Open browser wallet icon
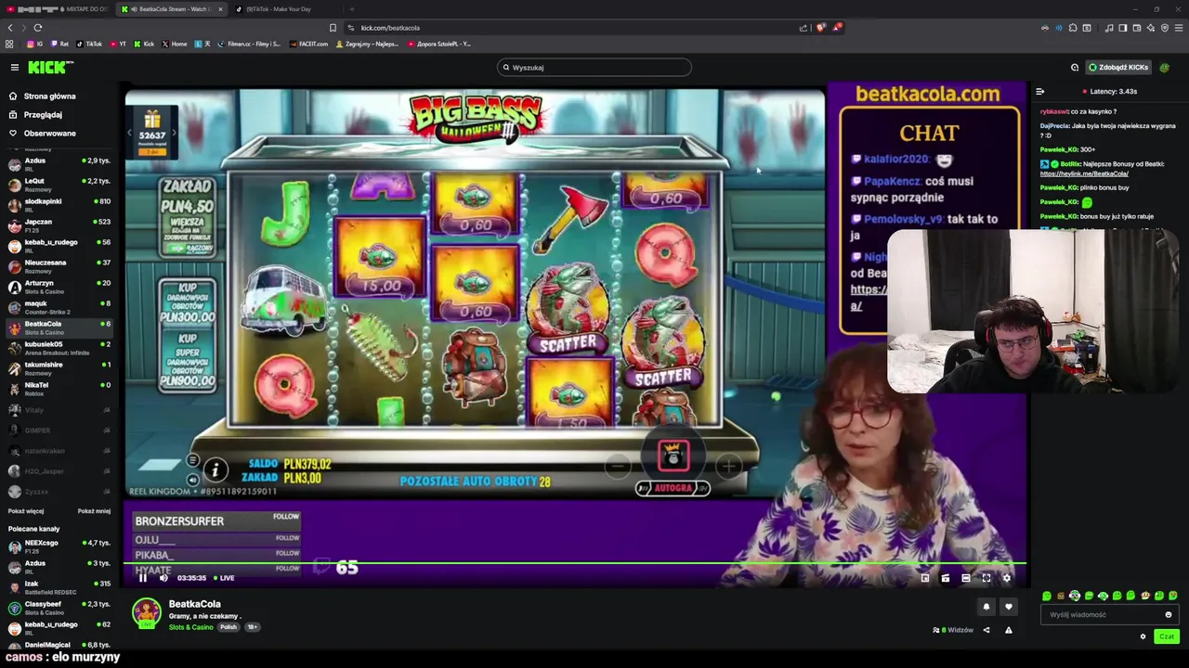Viewport: 1189px width, 668px height. point(1137,28)
